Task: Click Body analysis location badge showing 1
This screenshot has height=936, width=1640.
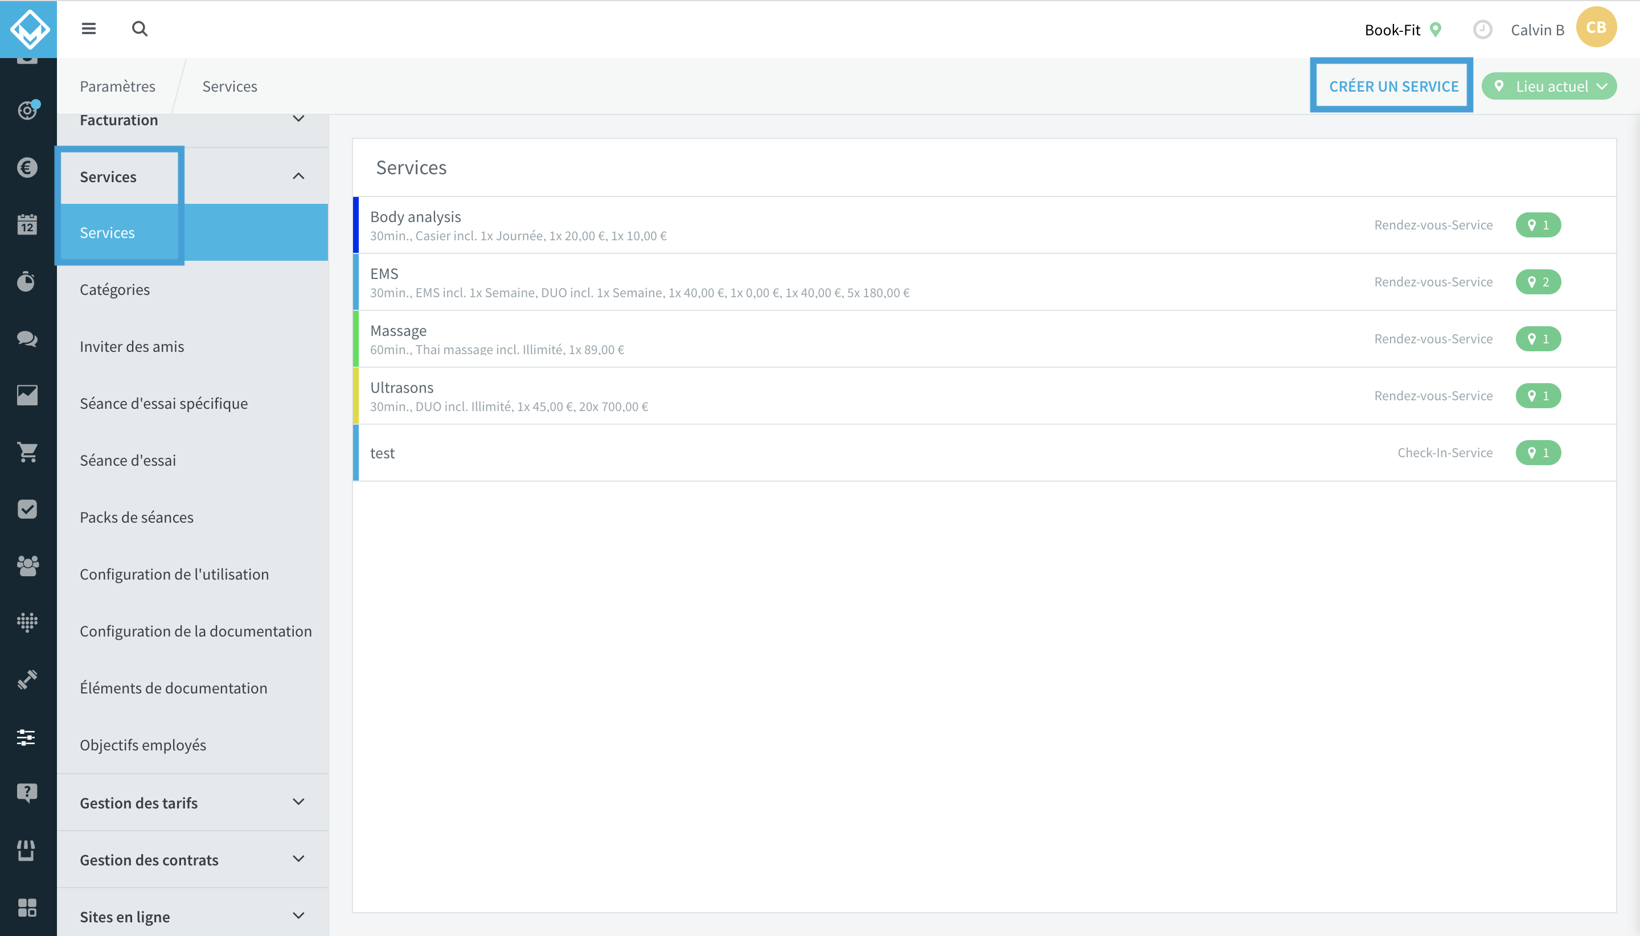Action: coord(1537,225)
